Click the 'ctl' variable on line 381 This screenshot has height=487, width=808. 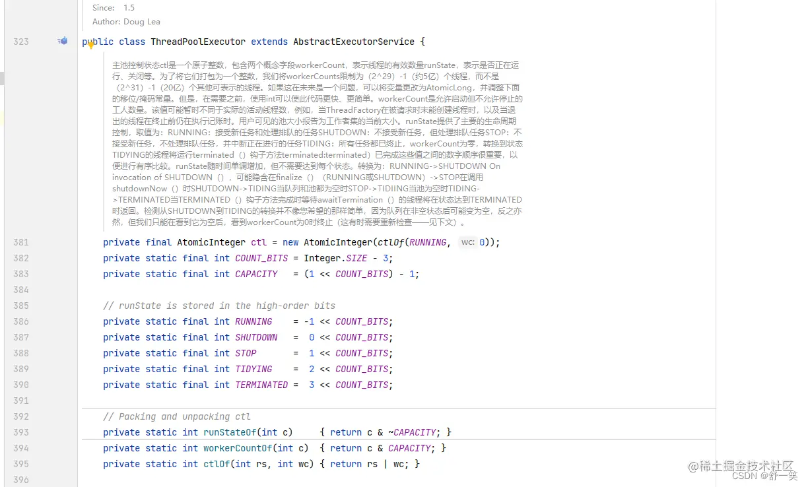(x=259, y=242)
